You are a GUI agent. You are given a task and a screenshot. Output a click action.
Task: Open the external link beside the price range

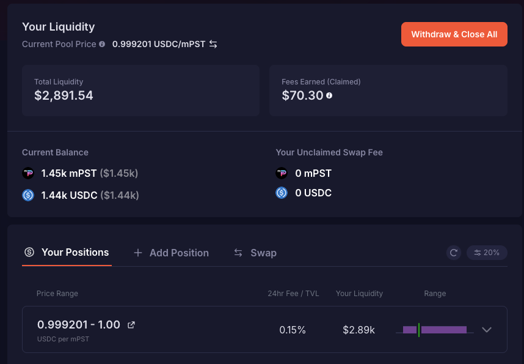coord(131,324)
